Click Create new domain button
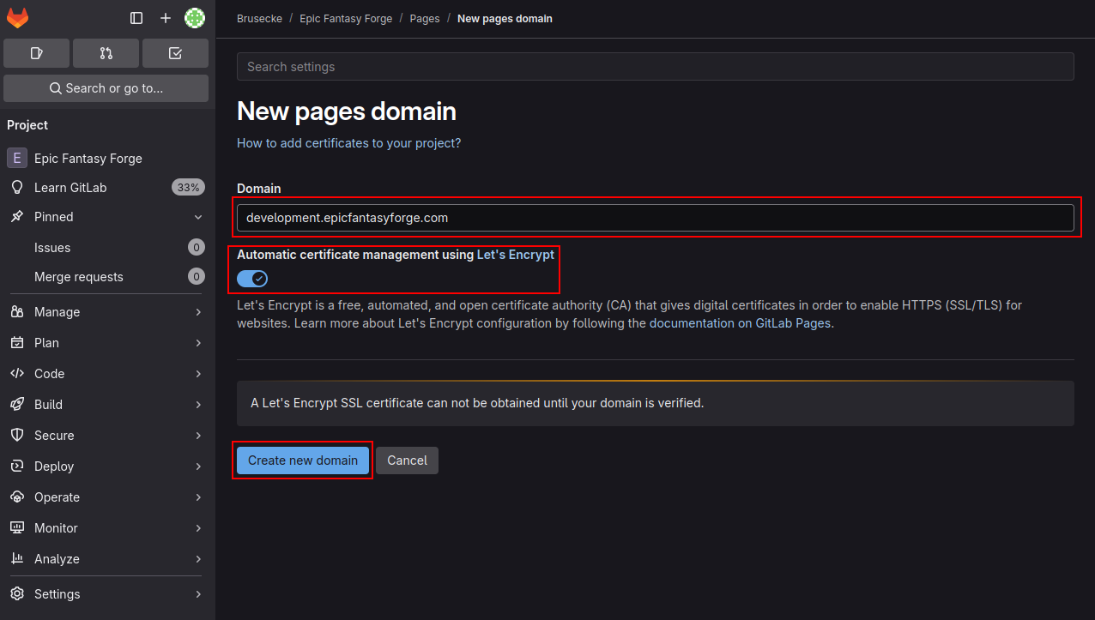The height and width of the screenshot is (620, 1095). pyautogui.click(x=303, y=460)
